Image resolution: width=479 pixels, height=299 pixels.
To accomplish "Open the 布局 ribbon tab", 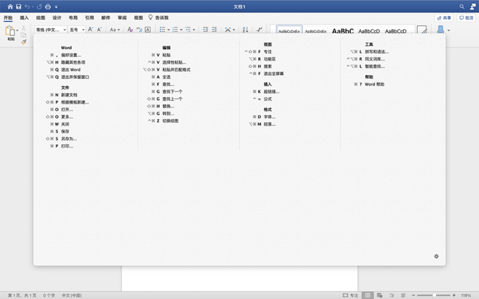I will click(x=73, y=18).
